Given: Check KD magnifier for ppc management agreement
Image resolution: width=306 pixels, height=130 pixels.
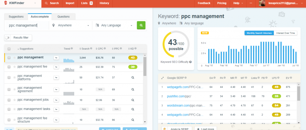Looking at the screenshot, I should coord(133,89).
